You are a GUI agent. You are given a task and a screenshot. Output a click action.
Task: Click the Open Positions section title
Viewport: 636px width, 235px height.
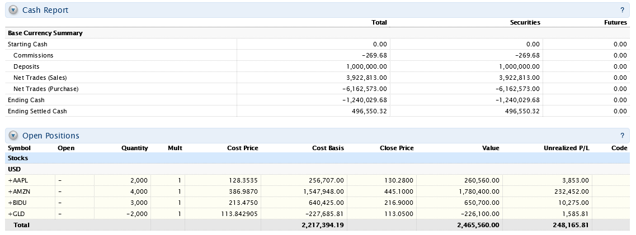tap(51, 136)
